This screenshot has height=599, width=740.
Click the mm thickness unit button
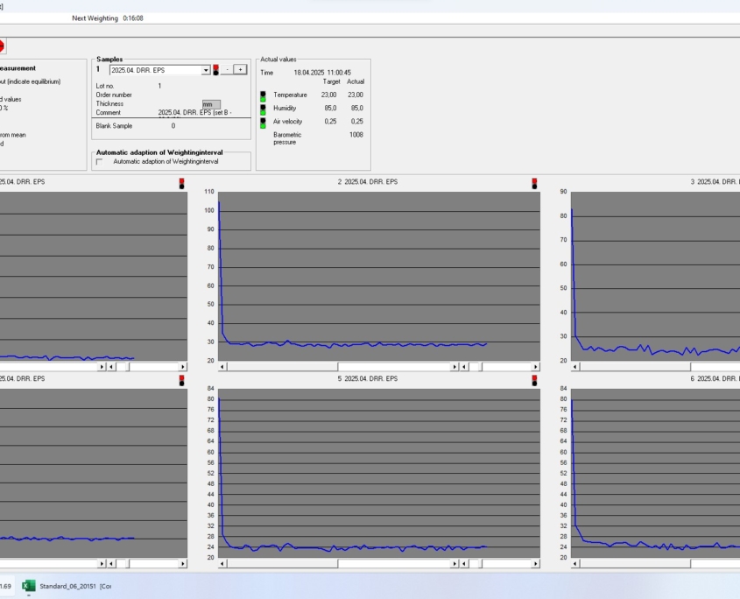pos(211,104)
